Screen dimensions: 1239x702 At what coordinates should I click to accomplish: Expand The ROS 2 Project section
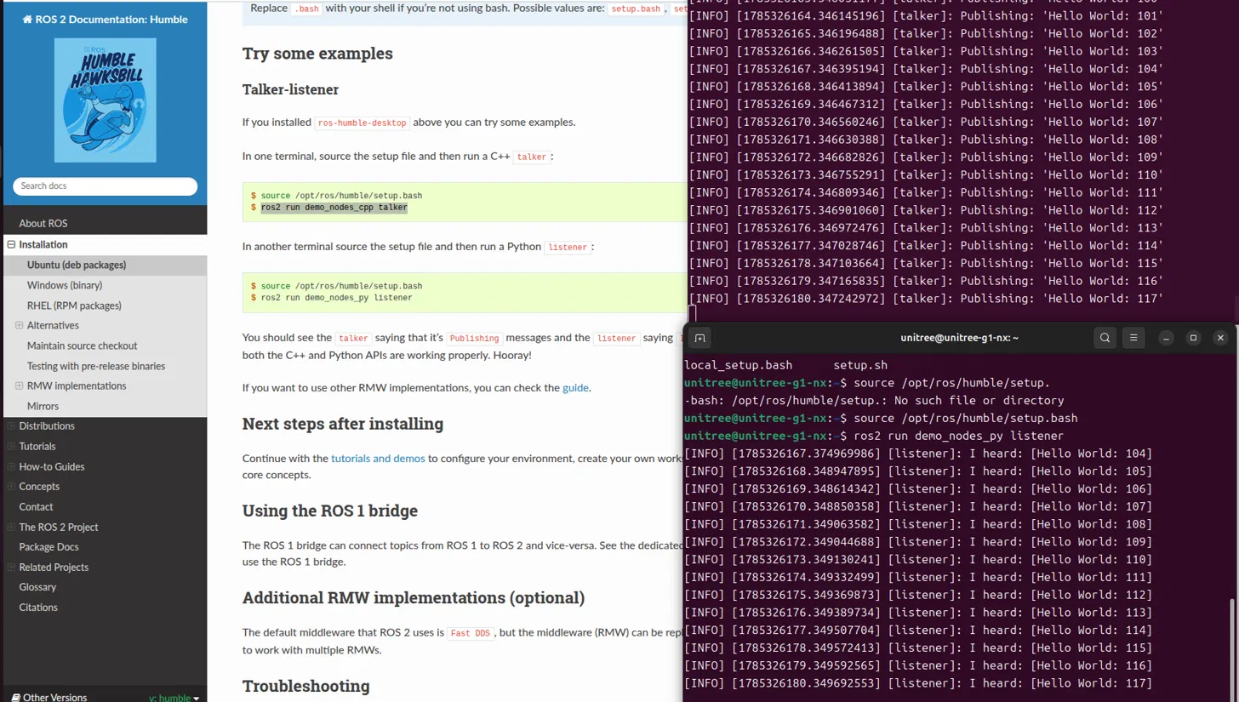pyautogui.click(x=11, y=528)
